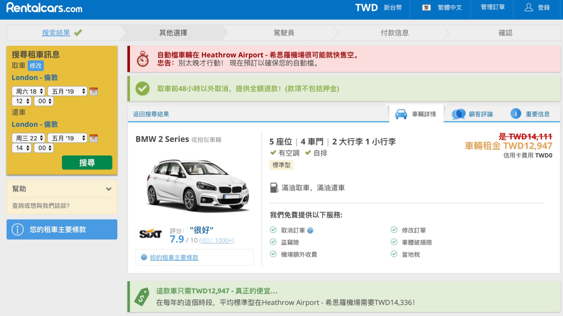The image size is (563, 316).
Task: Click the 有空調 air conditioning feature text
Action: pyautogui.click(x=289, y=153)
